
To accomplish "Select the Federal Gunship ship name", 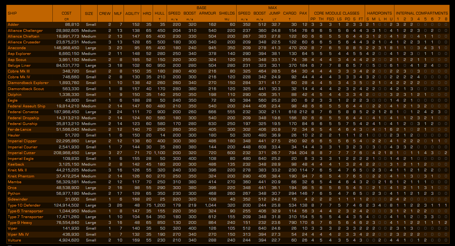I will (22, 124).
